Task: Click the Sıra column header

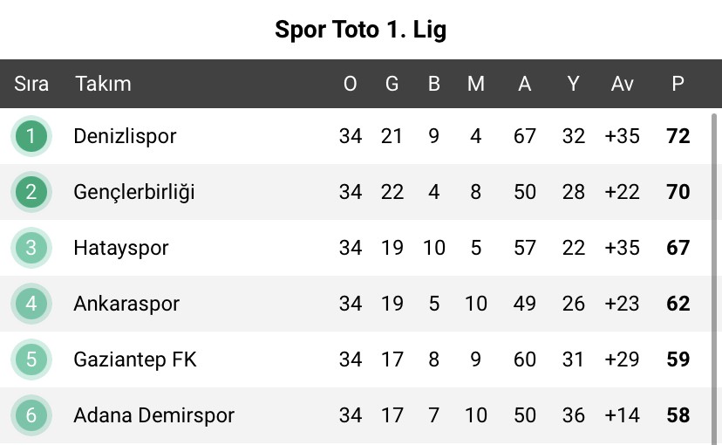Action: pos(31,84)
